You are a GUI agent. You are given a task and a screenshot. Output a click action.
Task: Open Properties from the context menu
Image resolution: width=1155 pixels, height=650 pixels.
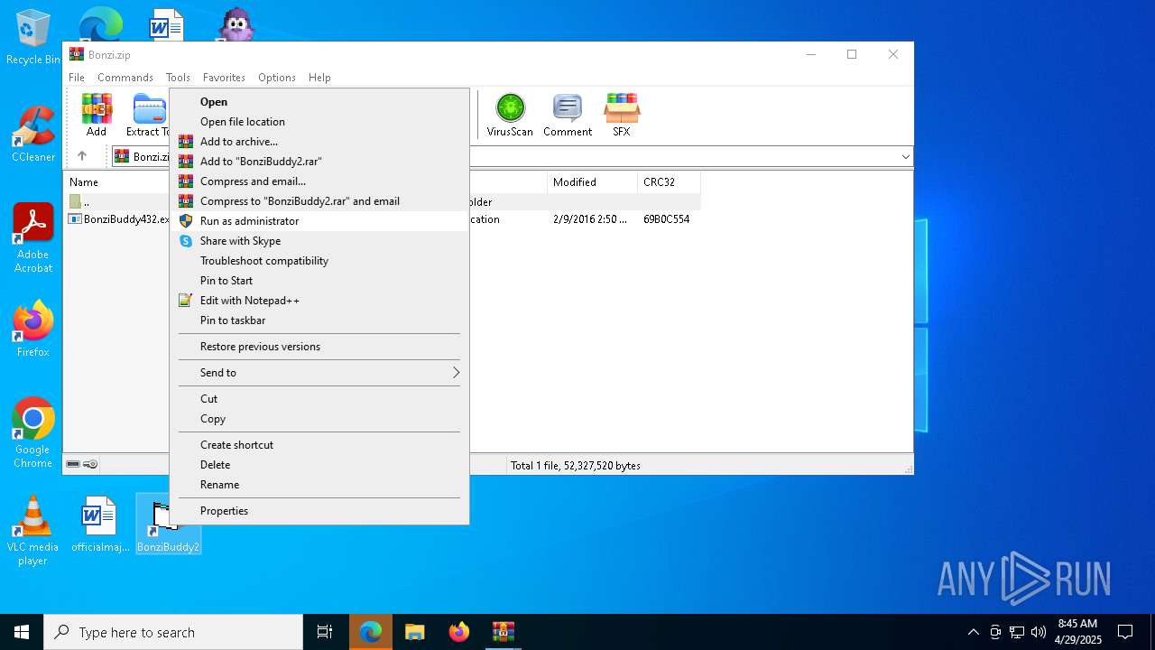pyautogui.click(x=319, y=511)
